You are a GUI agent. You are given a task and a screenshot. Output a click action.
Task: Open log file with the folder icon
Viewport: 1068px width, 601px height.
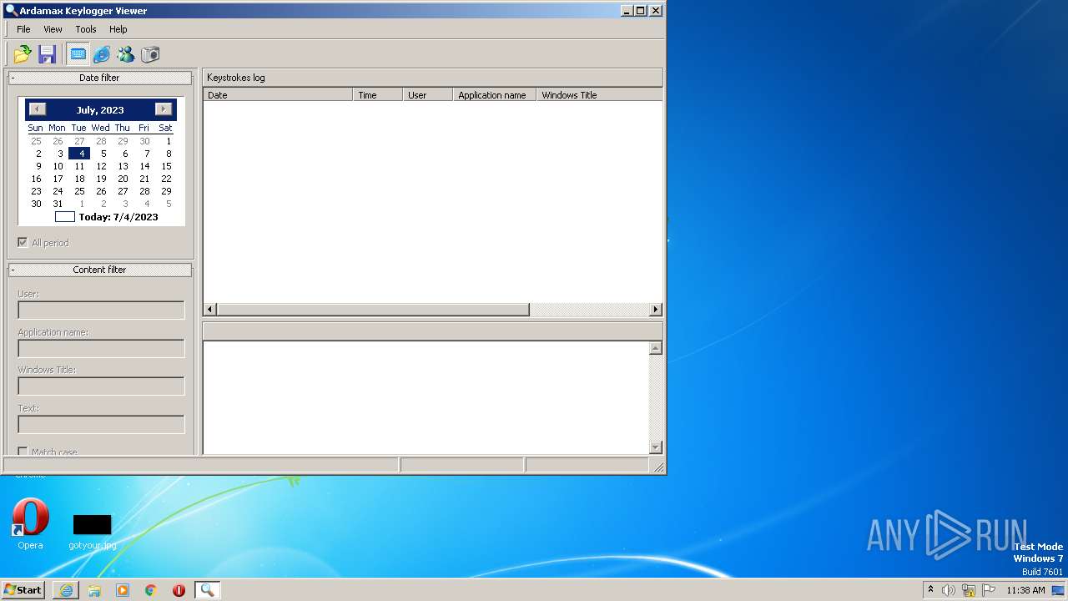click(23, 54)
